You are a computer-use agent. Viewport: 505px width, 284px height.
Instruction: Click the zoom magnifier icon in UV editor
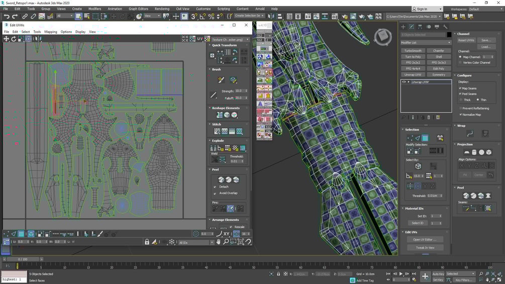point(226,241)
